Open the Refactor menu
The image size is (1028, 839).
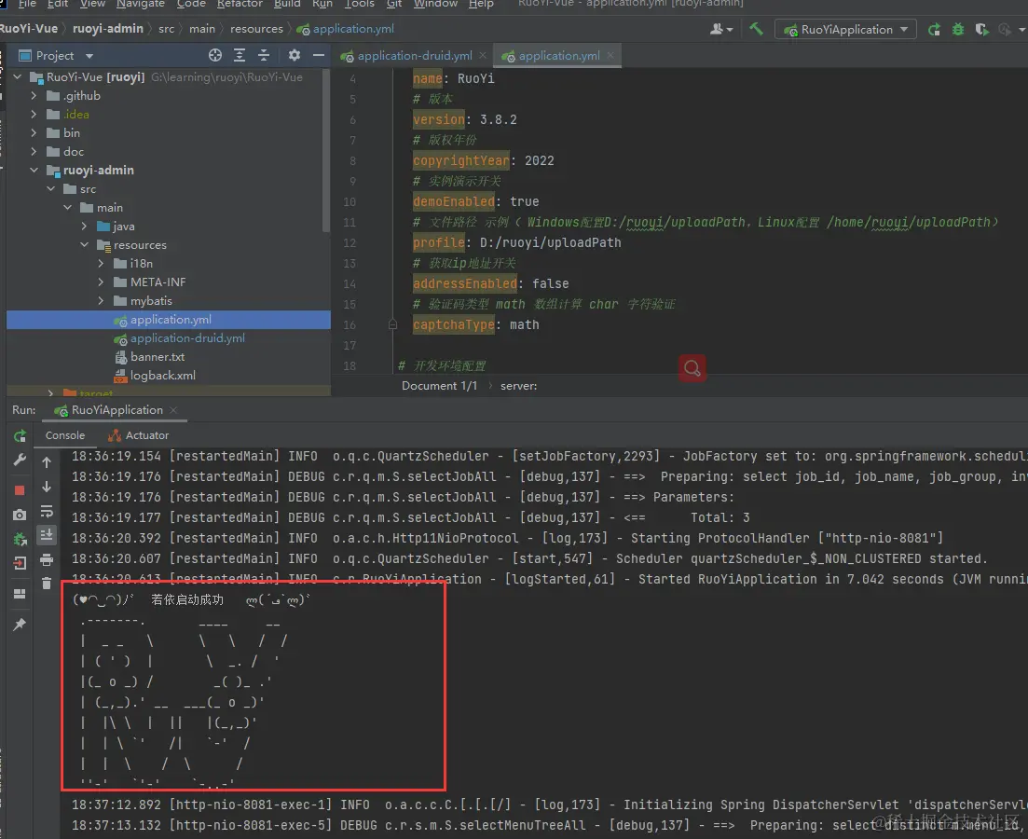click(240, 4)
